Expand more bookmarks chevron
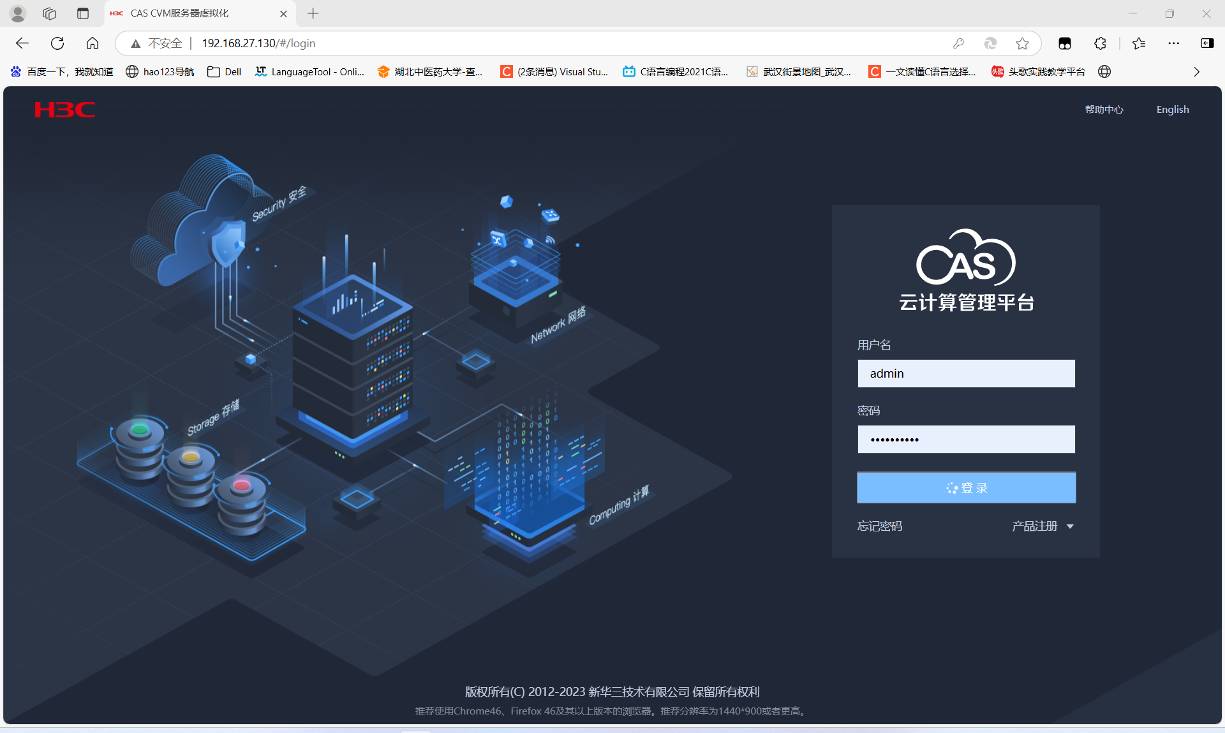 [x=1196, y=71]
